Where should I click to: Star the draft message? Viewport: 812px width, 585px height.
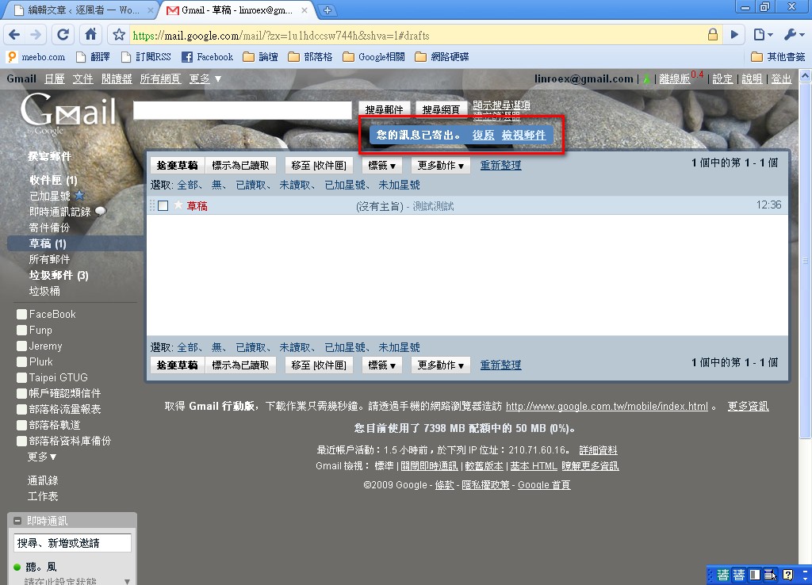178,205
